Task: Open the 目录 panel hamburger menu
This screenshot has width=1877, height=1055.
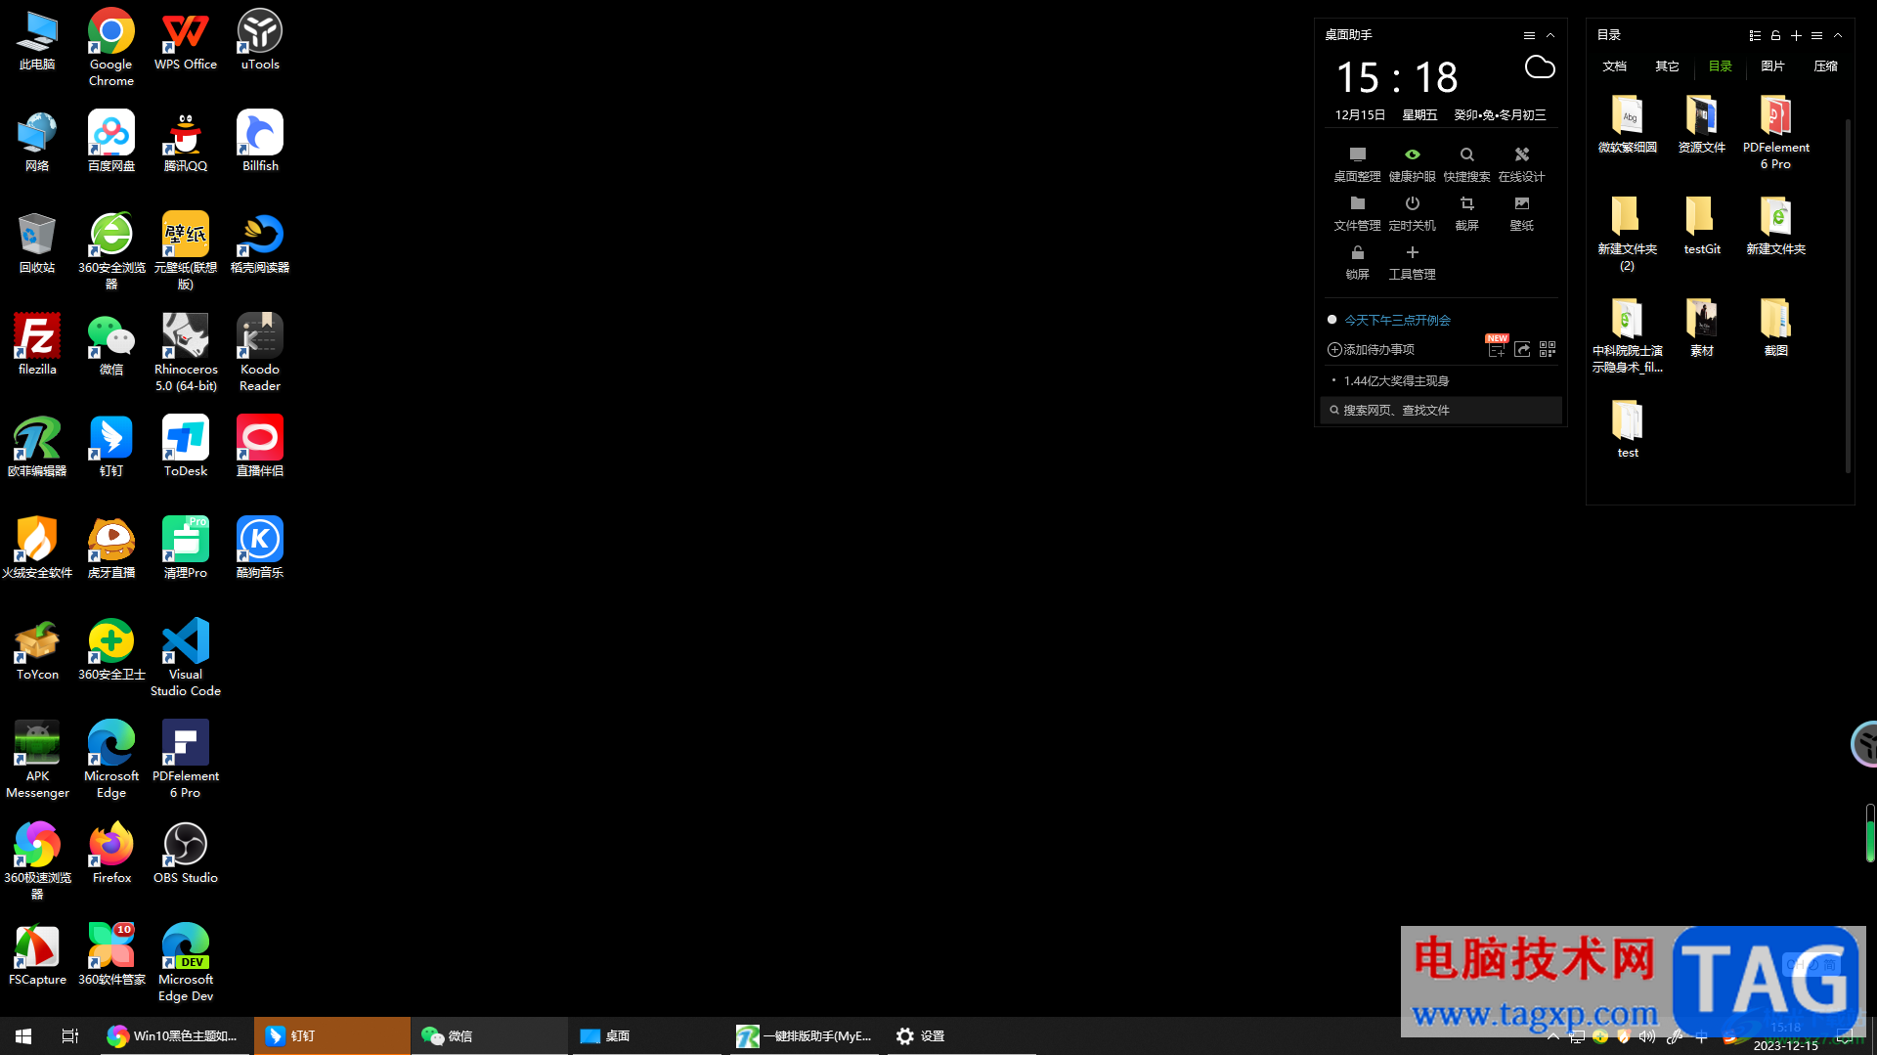Action: click(x=1816, y=35)
